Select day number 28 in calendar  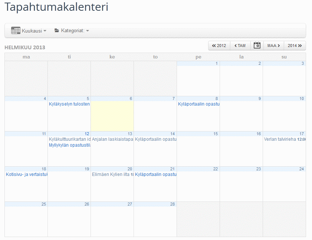172,204
